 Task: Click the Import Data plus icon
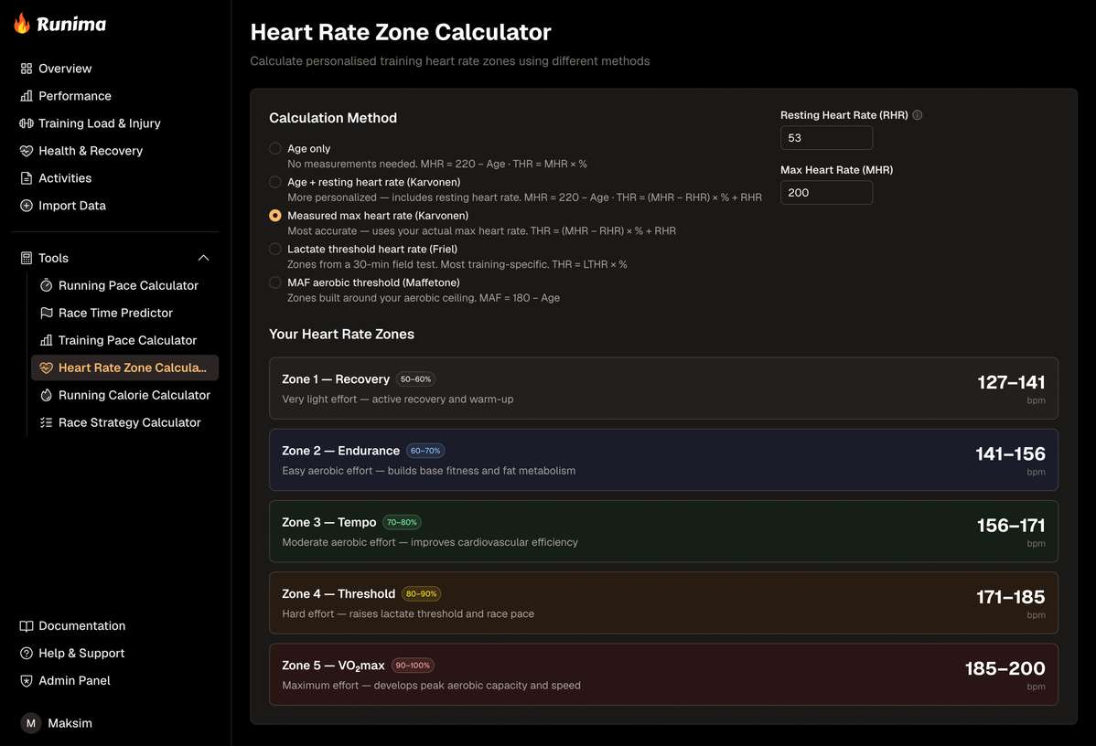27,206
